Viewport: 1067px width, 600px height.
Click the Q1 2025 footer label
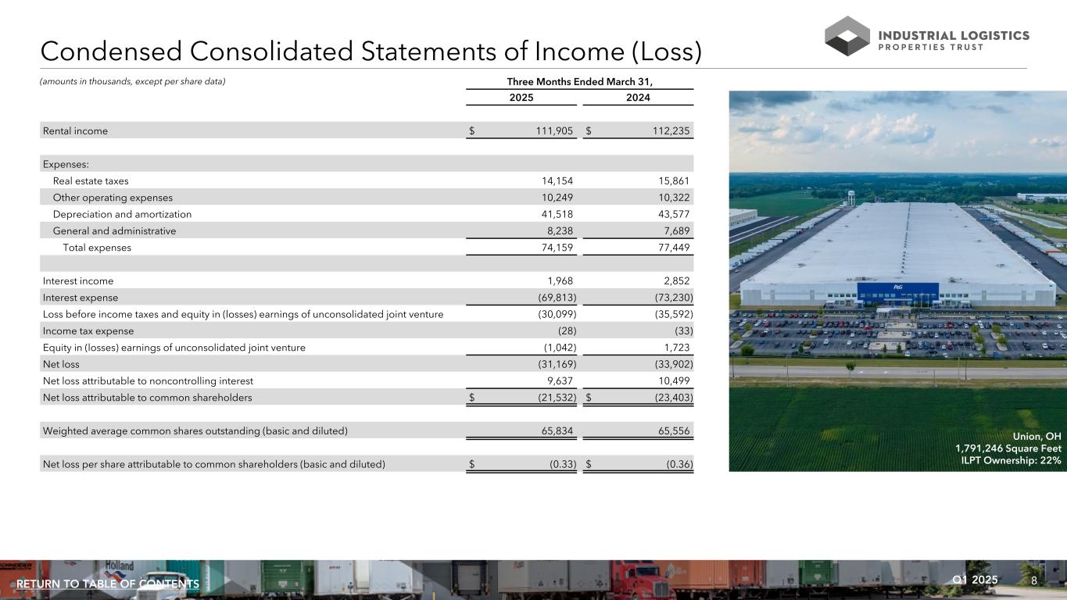coord(975,580)
